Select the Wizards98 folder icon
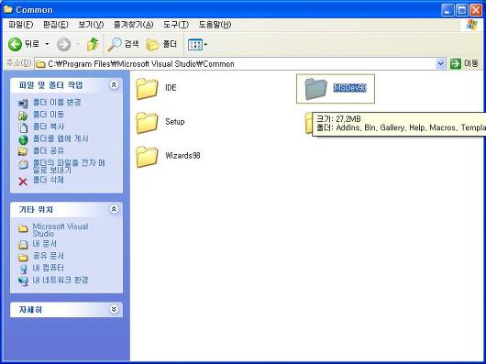 tap(147, 157)
